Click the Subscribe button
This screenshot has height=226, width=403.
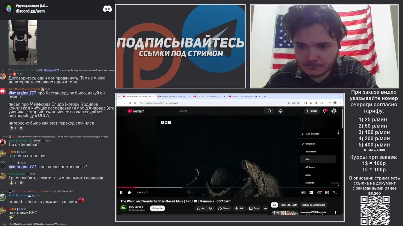point(157,208)
